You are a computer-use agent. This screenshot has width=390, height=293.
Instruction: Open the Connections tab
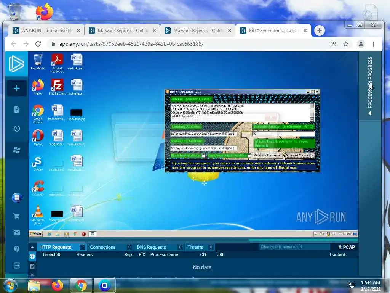110,247
